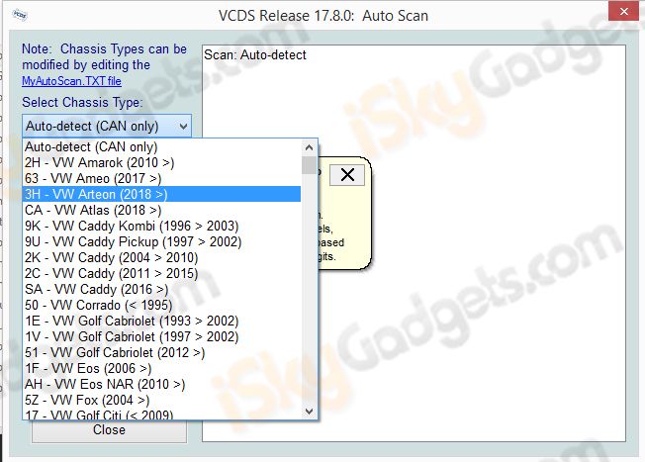Choose 63 - VW Ameo (2017 >)

(x=161, y=178)
